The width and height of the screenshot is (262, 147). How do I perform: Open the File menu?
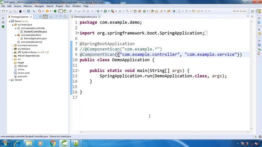tap(3, 6)
